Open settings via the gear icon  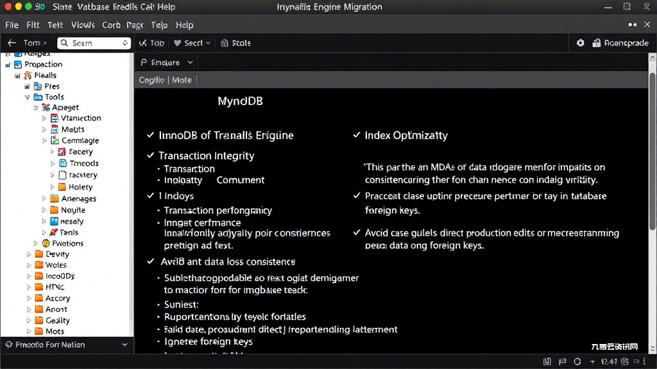click(580, 43)
